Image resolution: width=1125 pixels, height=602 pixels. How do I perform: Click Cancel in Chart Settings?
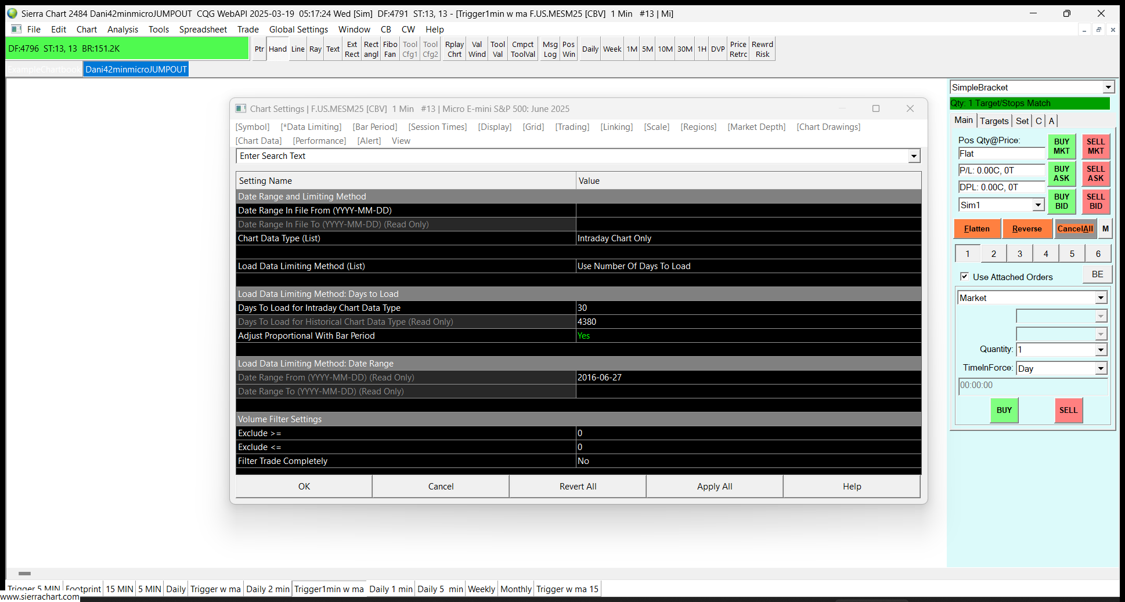[x=441, y=487]
